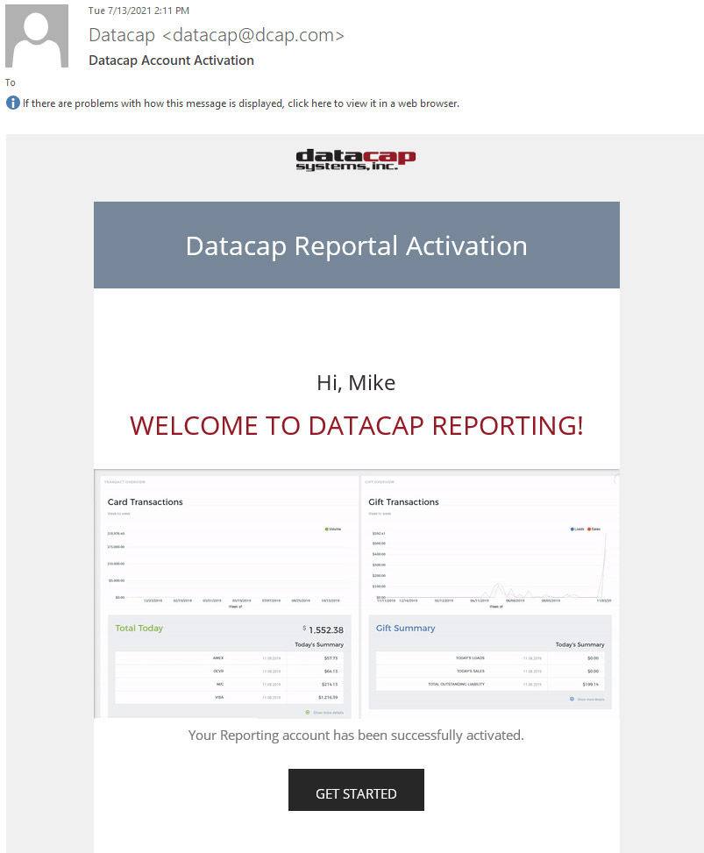Viewport: 704px width, 853px height.
Task: Click the 'Datacap Reportal Activation' banner heading
Action: click(356, 245)
